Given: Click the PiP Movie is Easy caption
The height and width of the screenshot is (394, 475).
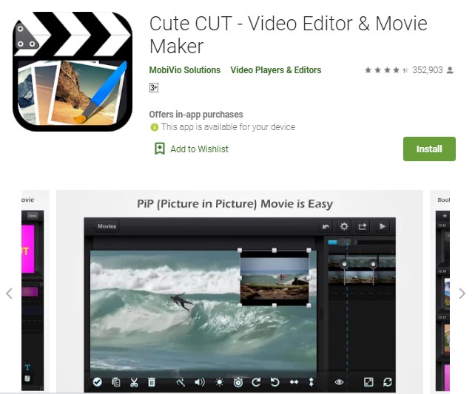Looking at the screenshot, I should 235,204.
